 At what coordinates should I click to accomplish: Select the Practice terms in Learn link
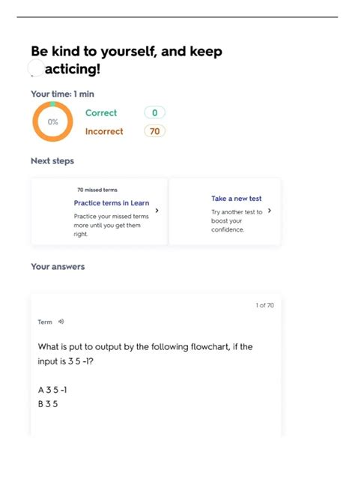[x=111, y=203]
